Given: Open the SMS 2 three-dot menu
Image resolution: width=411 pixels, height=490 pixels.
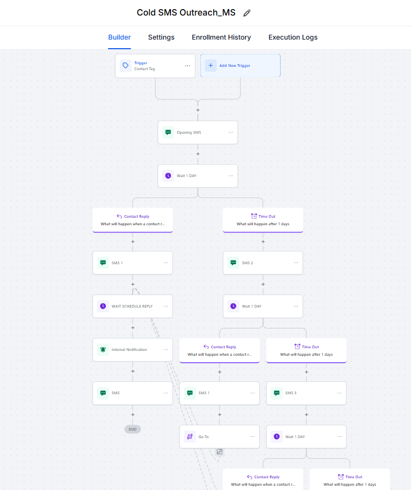Looking at the screenshot, I should [x=296, y=263].
